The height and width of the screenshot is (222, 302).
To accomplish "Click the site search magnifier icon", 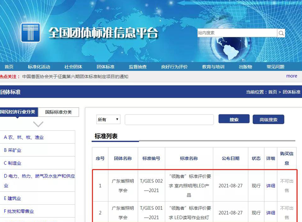I will (x=281, y=33).
